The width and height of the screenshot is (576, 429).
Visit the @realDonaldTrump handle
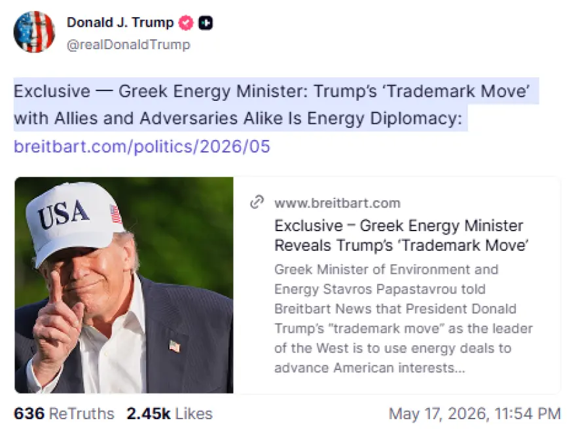coord(128,45)
